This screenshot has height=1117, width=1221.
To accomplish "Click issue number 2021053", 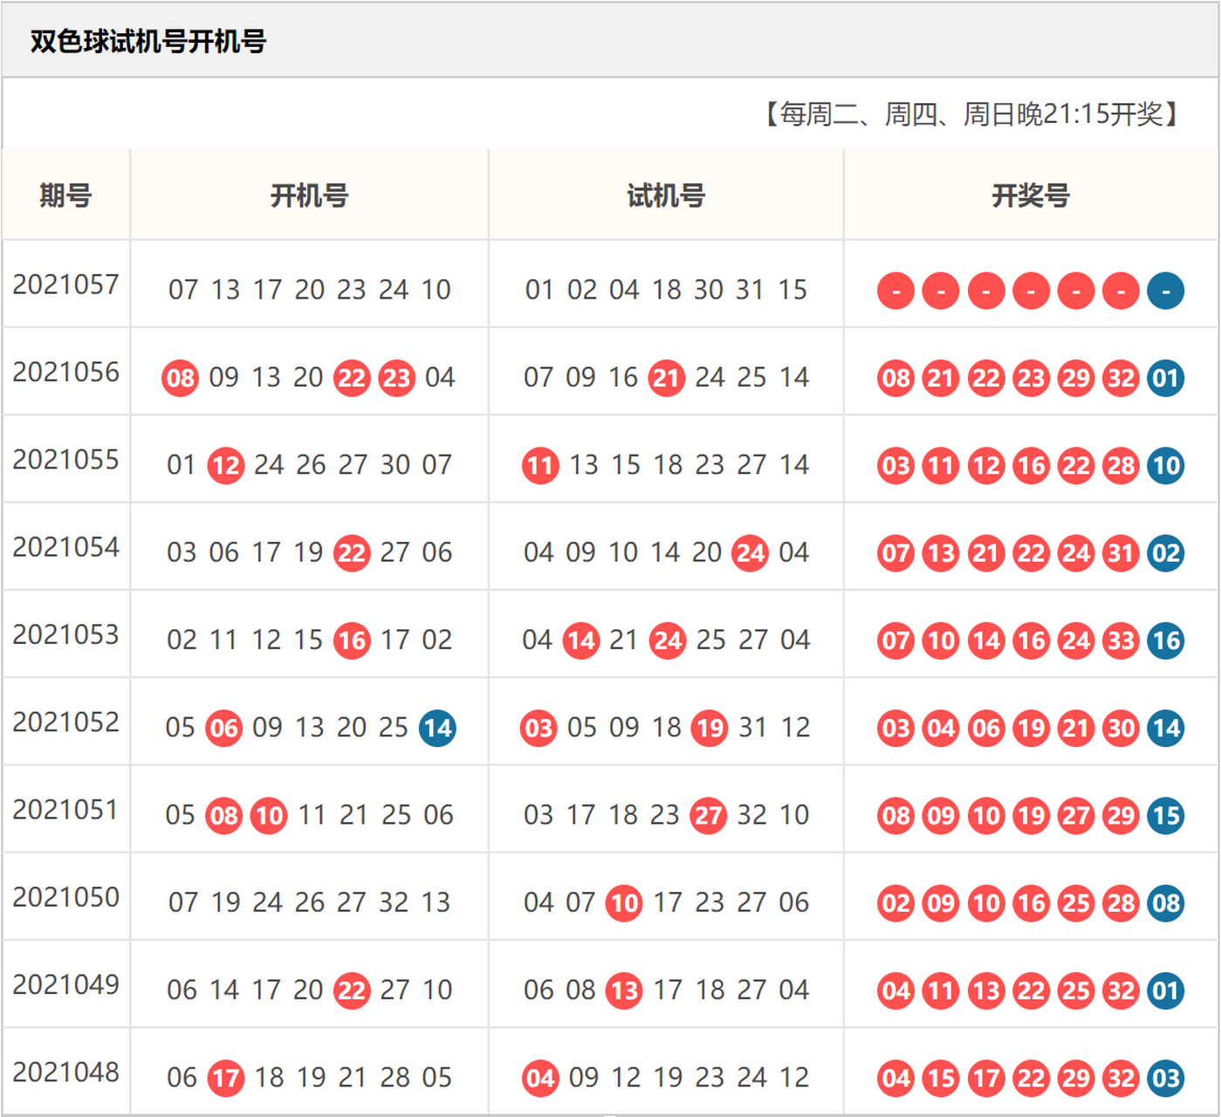I will tap(65, 634).
